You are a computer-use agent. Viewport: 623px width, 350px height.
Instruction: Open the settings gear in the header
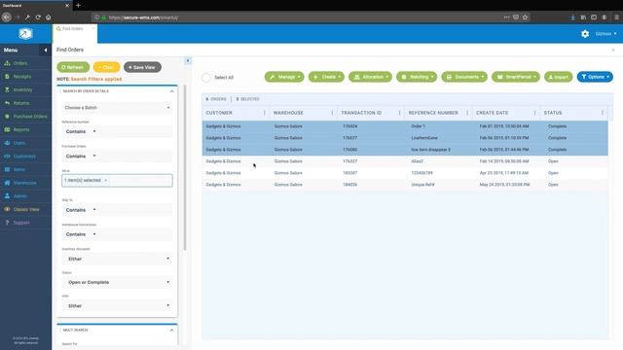pos(585,34)
